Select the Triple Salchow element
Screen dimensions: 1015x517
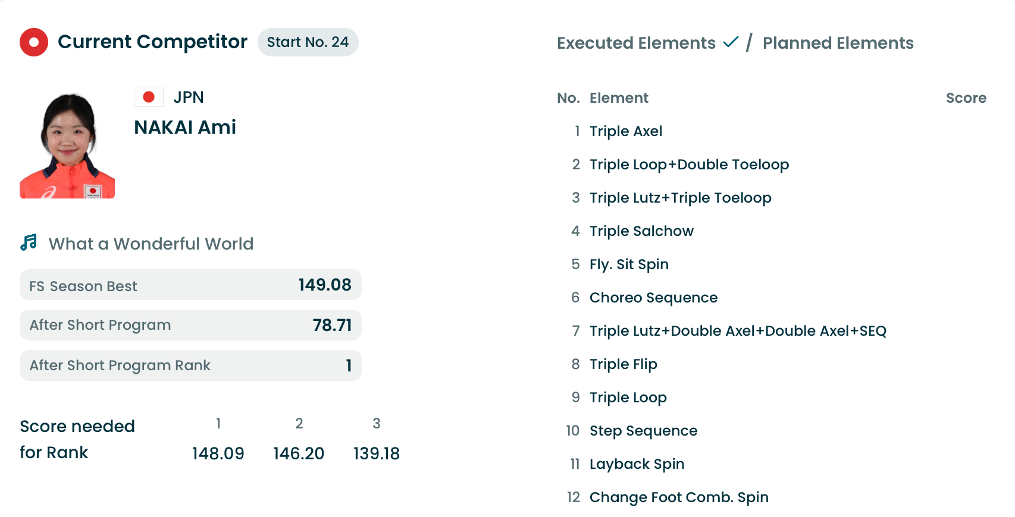[x=641, y=231]
